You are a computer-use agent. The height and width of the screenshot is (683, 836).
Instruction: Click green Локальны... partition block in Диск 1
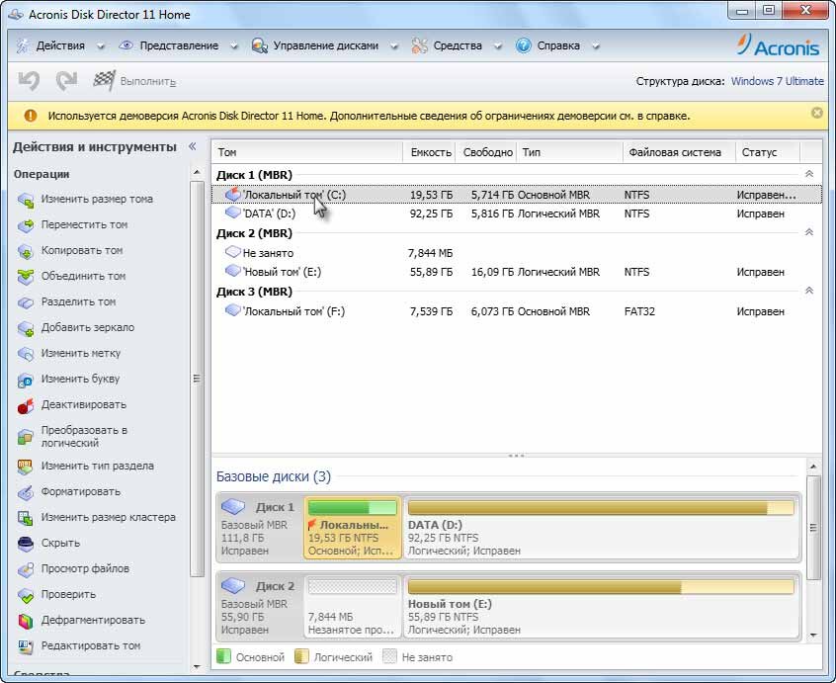coord(353,527)
